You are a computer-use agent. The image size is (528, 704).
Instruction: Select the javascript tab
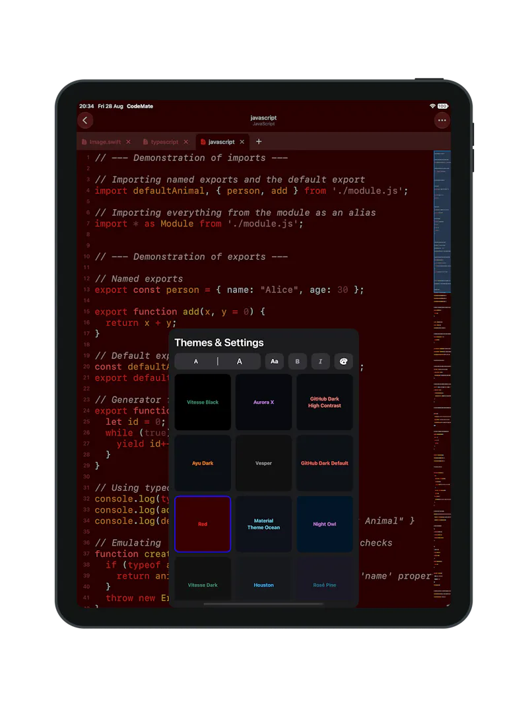[221, 142]
